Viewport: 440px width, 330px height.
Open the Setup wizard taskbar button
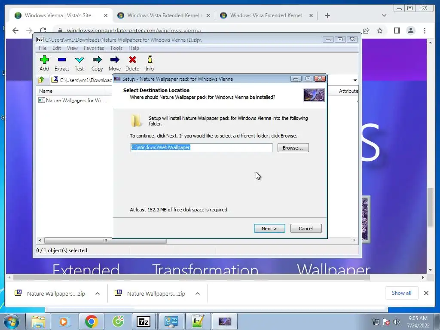coord(224,321)
